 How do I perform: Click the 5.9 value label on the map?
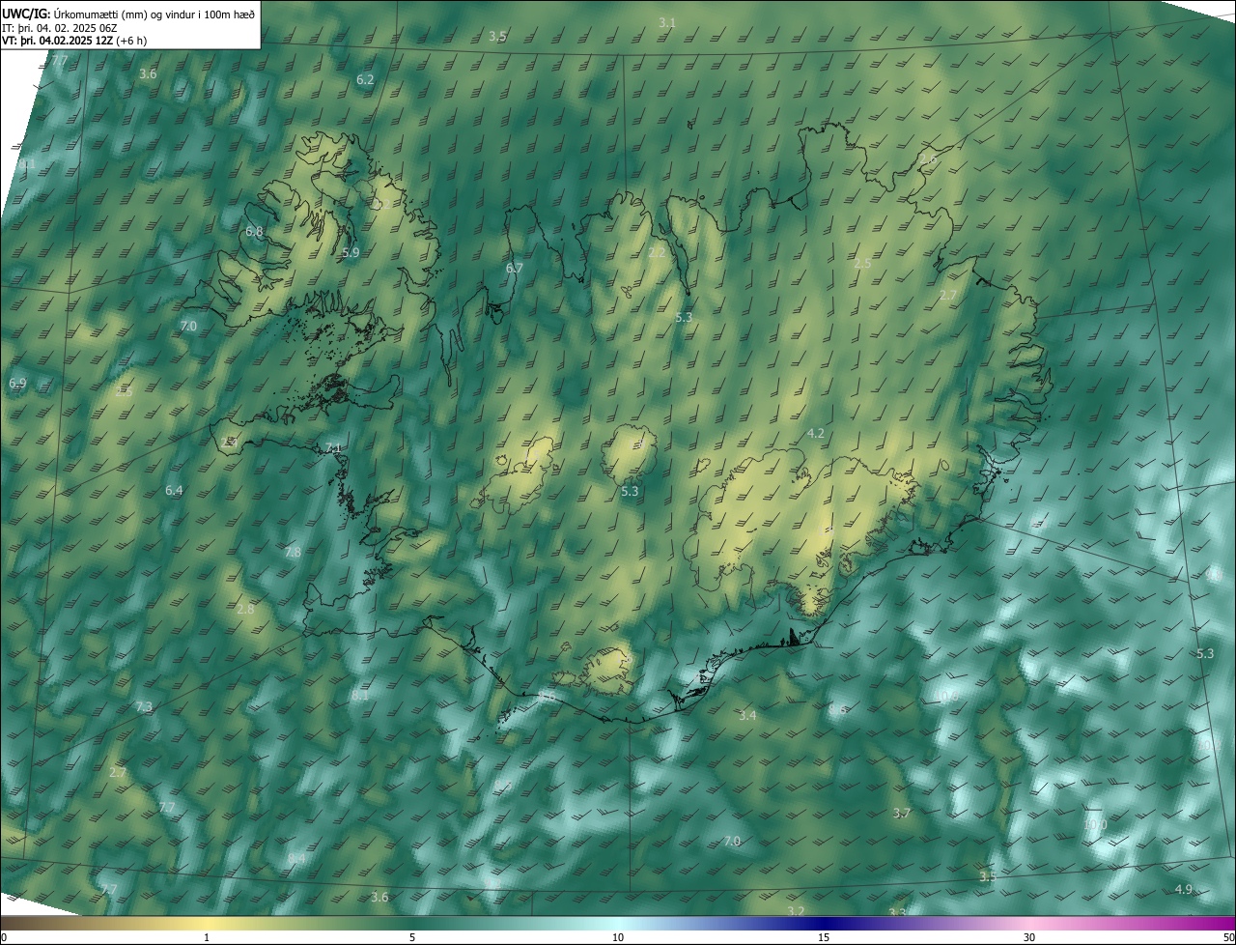coord(351,252)
